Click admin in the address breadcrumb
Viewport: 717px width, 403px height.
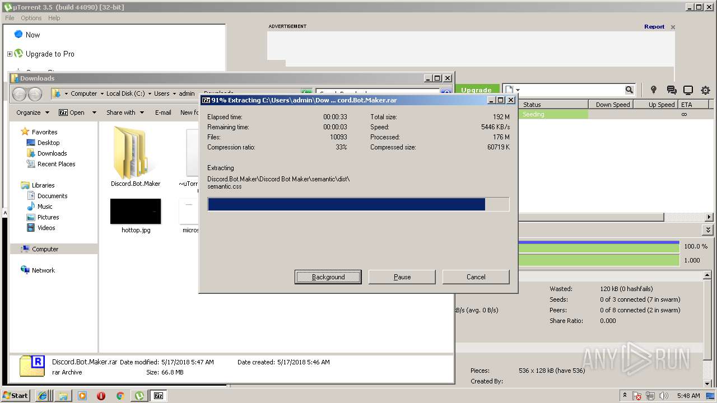point(187,93)
